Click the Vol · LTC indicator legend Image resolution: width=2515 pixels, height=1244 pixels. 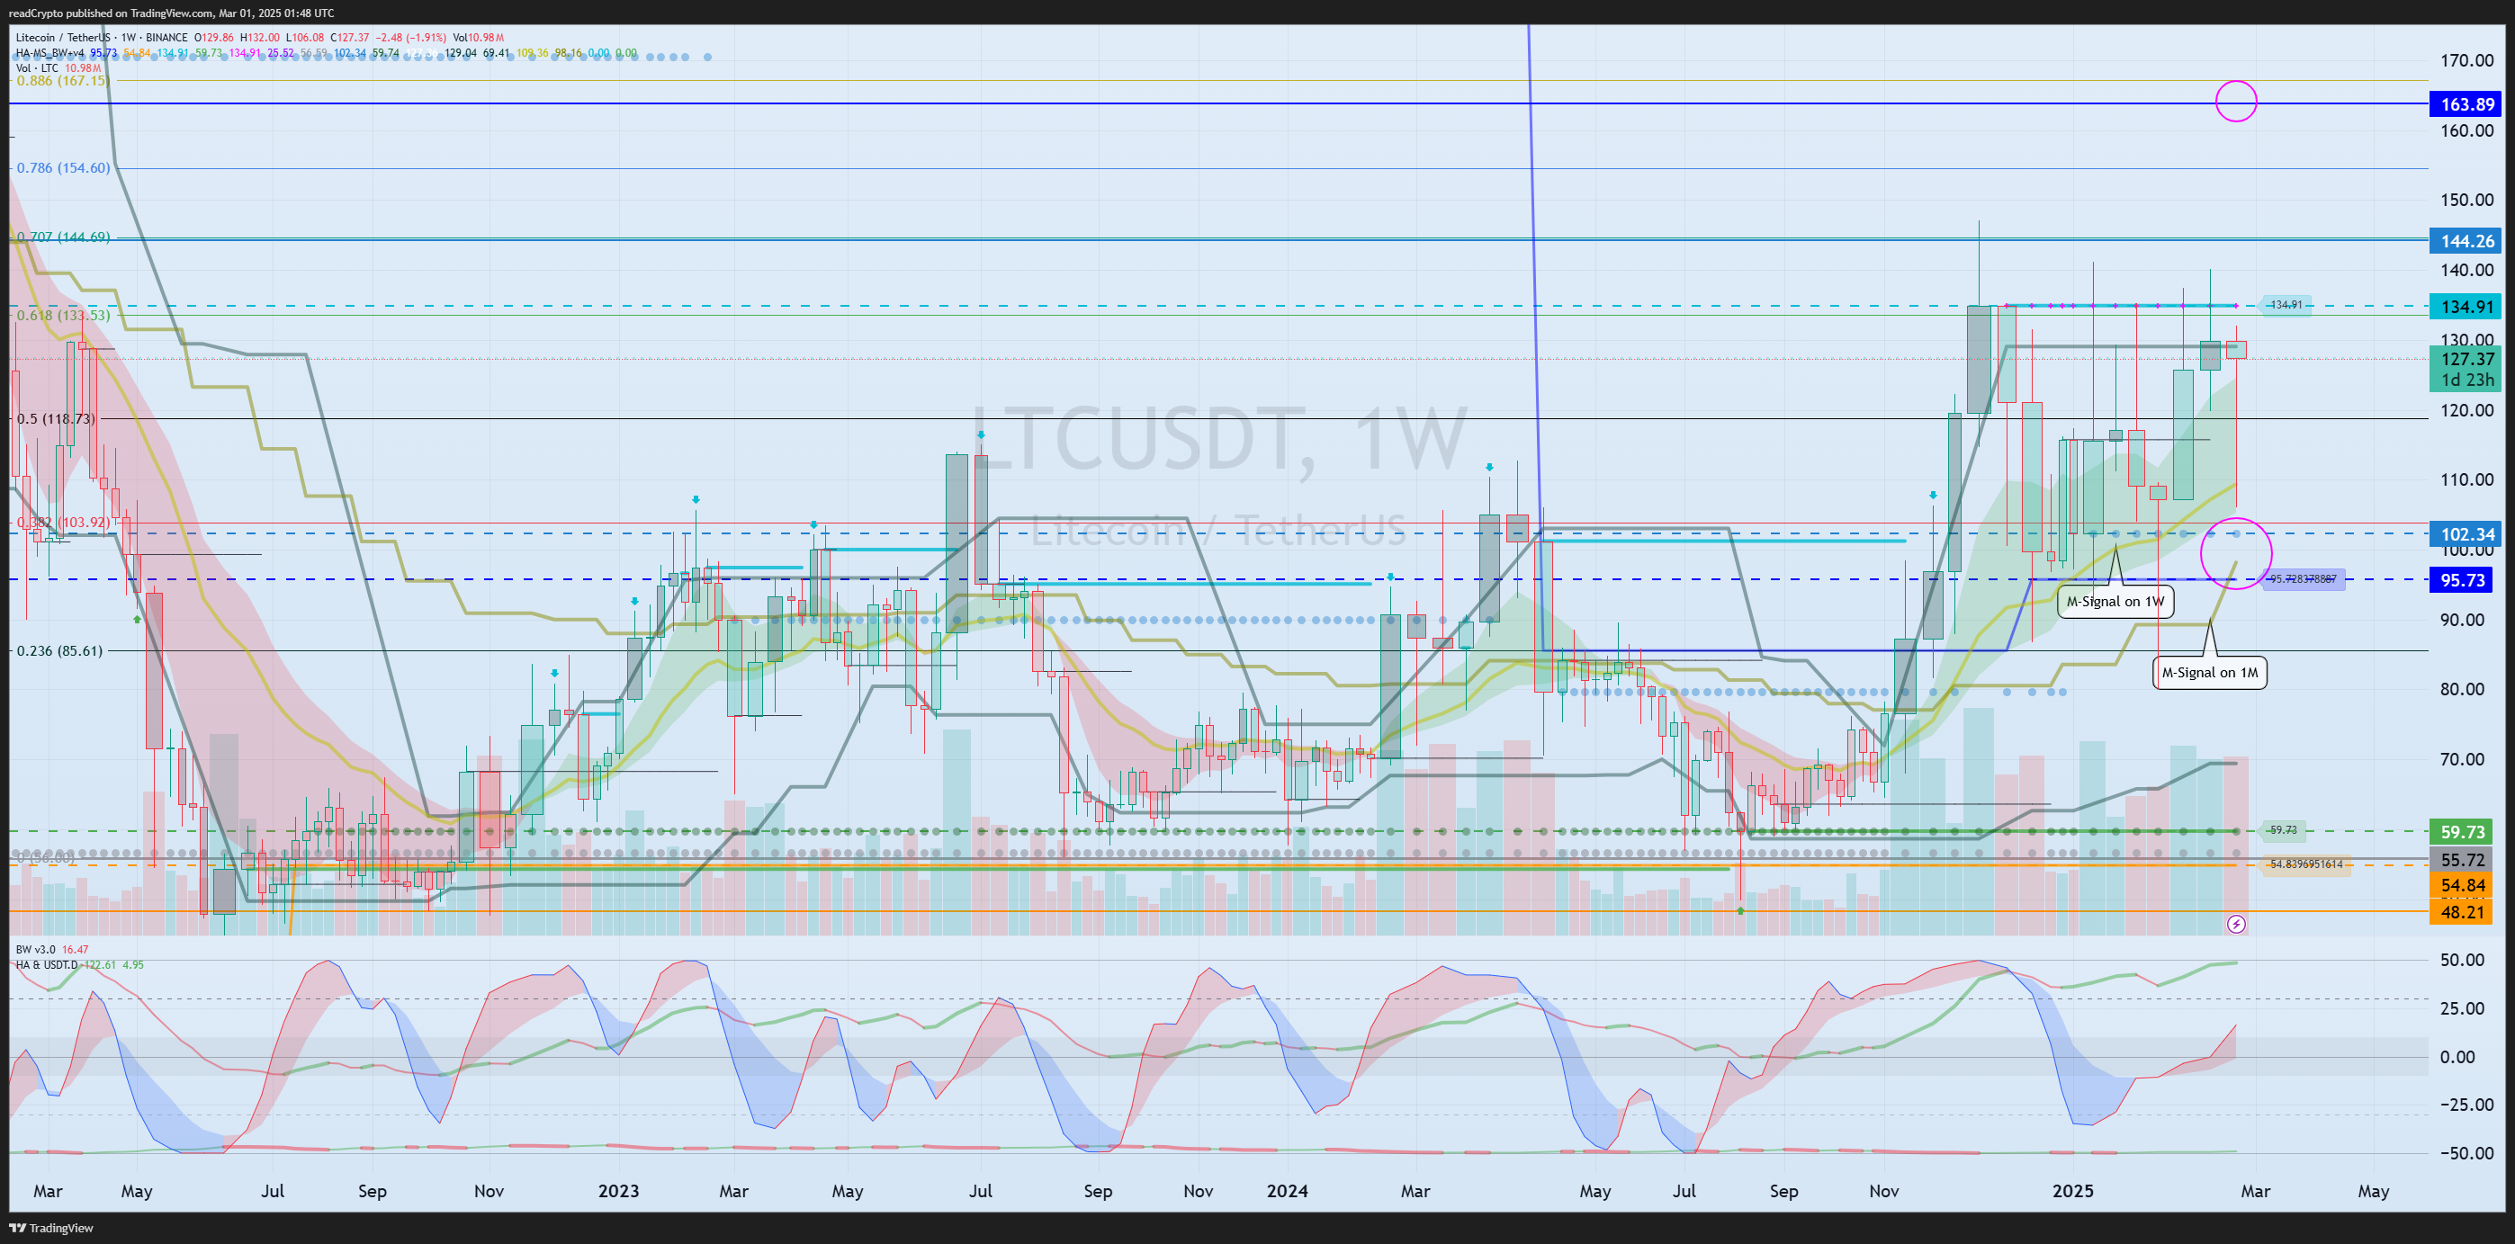38,68
